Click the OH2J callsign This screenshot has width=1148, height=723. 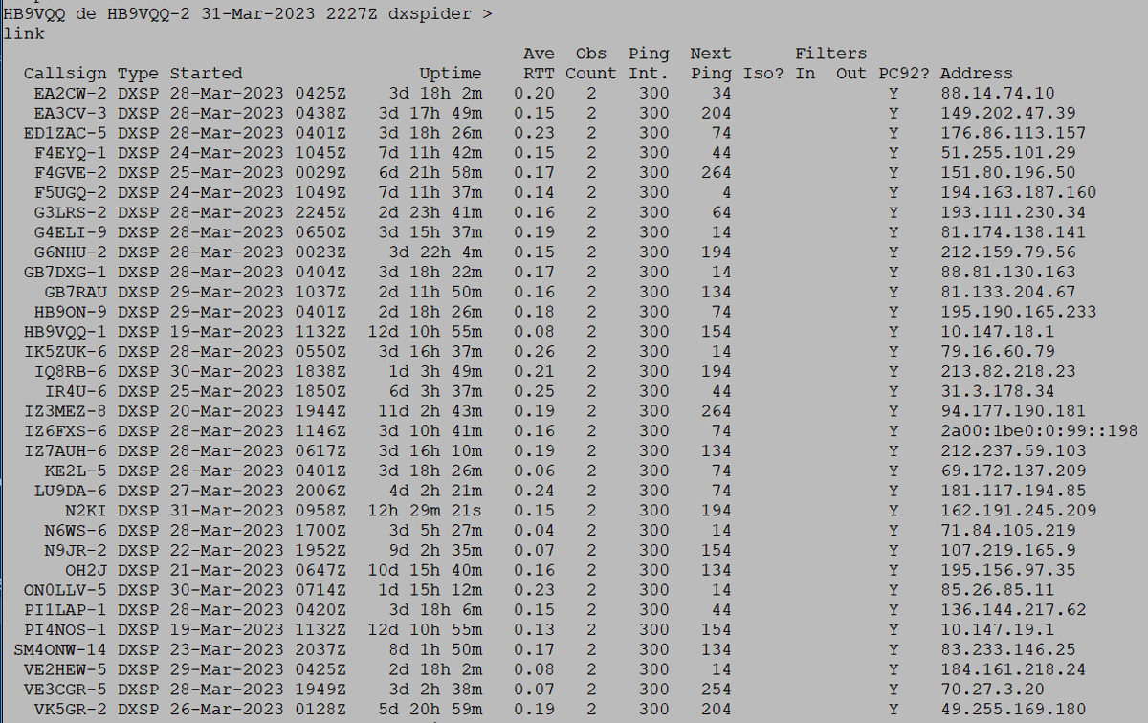pyautogui.click(x=87, y=570)
